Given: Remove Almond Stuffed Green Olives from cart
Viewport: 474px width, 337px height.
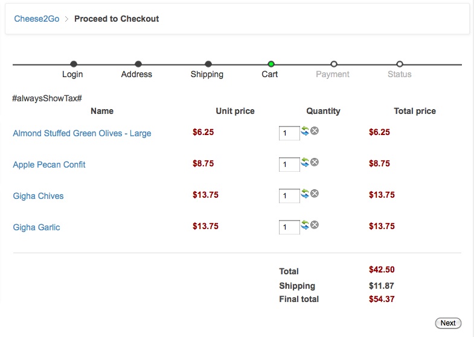Looking at the screenshot, I should [x=315, y=131].
